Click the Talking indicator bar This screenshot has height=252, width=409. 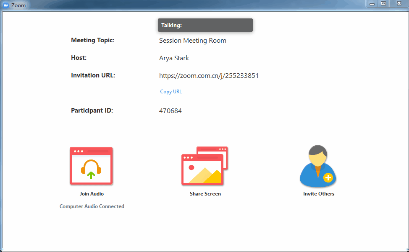(205, 25)
